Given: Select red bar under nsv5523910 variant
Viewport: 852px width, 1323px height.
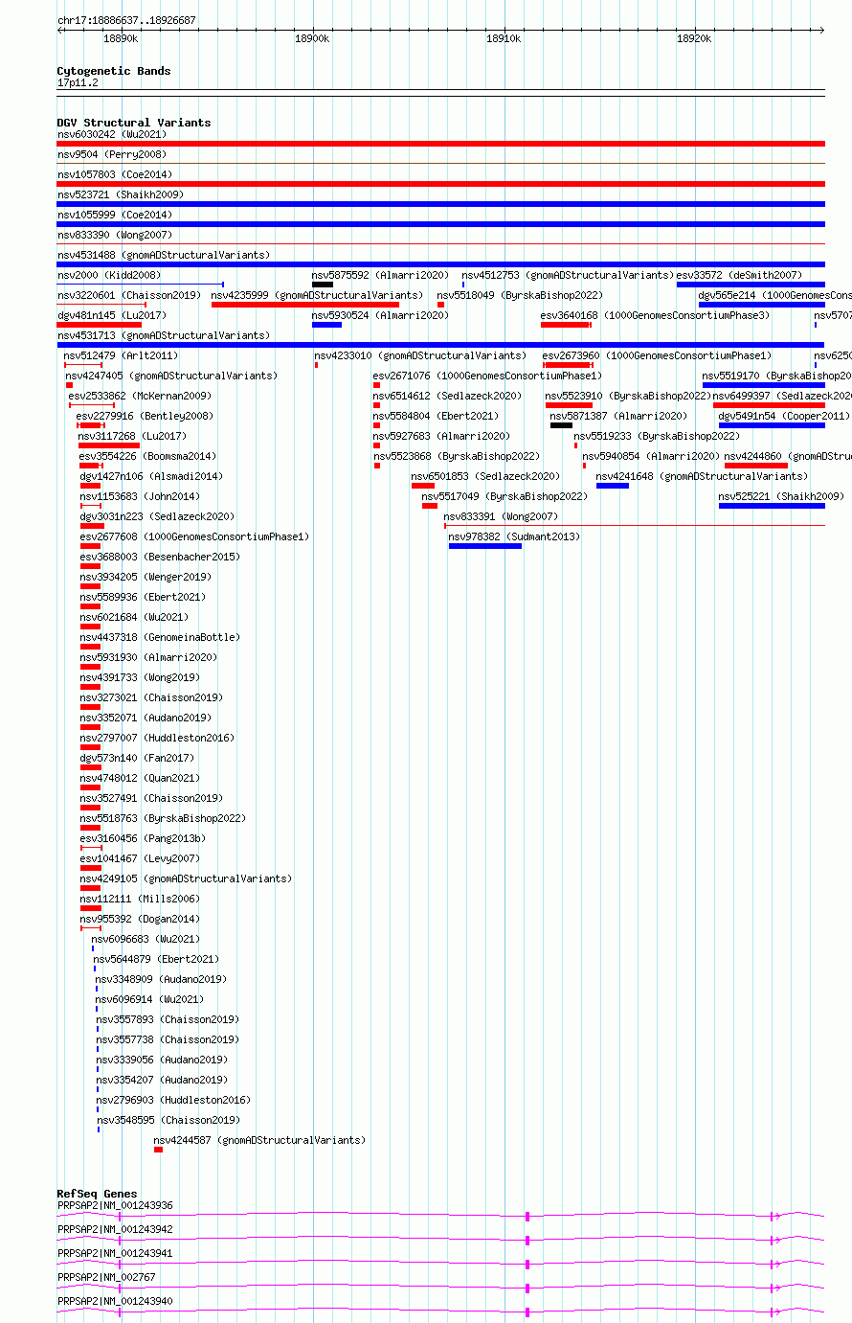Looking at the screenshot, I should (x=569, y=405).
